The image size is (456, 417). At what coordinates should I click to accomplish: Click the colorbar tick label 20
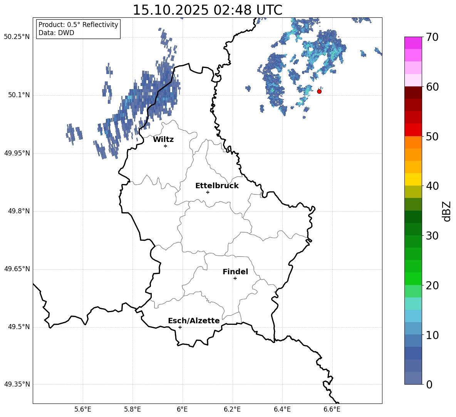coord(432,285)
